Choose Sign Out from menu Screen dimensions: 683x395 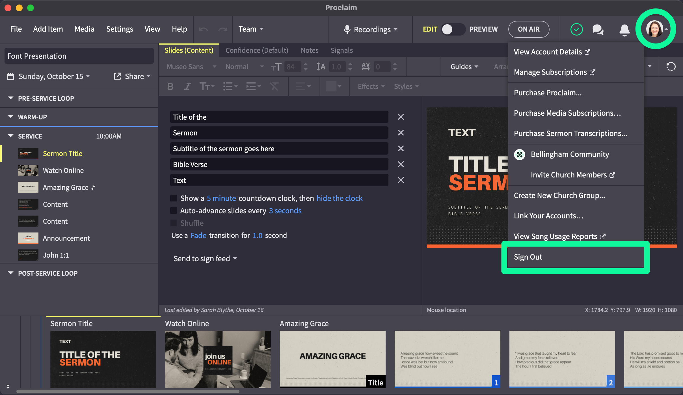point(528,257)
